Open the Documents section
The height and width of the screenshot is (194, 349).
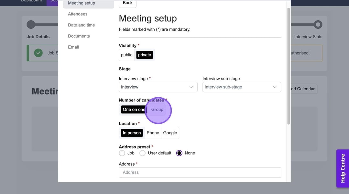click(x=79, y=36)
